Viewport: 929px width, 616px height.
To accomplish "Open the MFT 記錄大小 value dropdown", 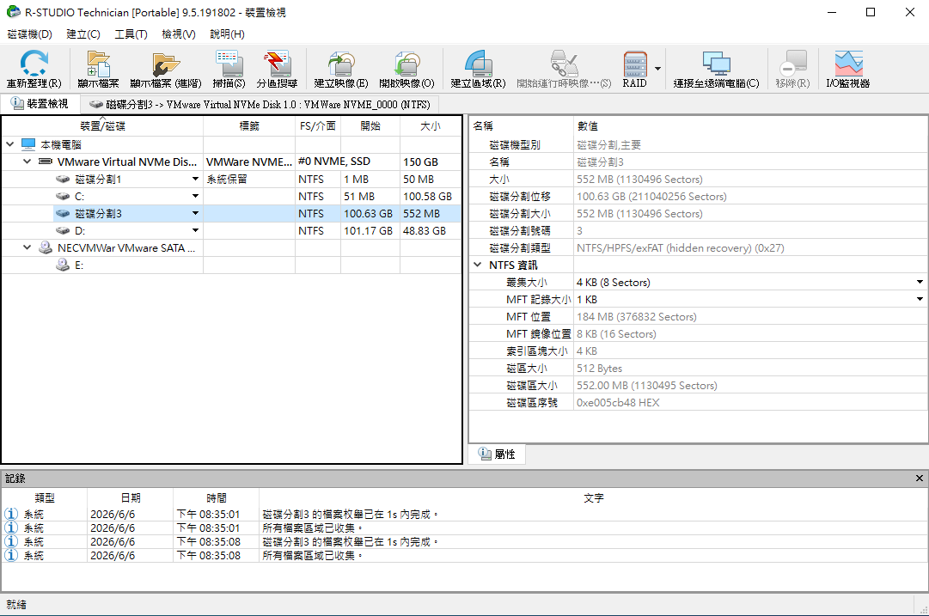I will point(920,300).
